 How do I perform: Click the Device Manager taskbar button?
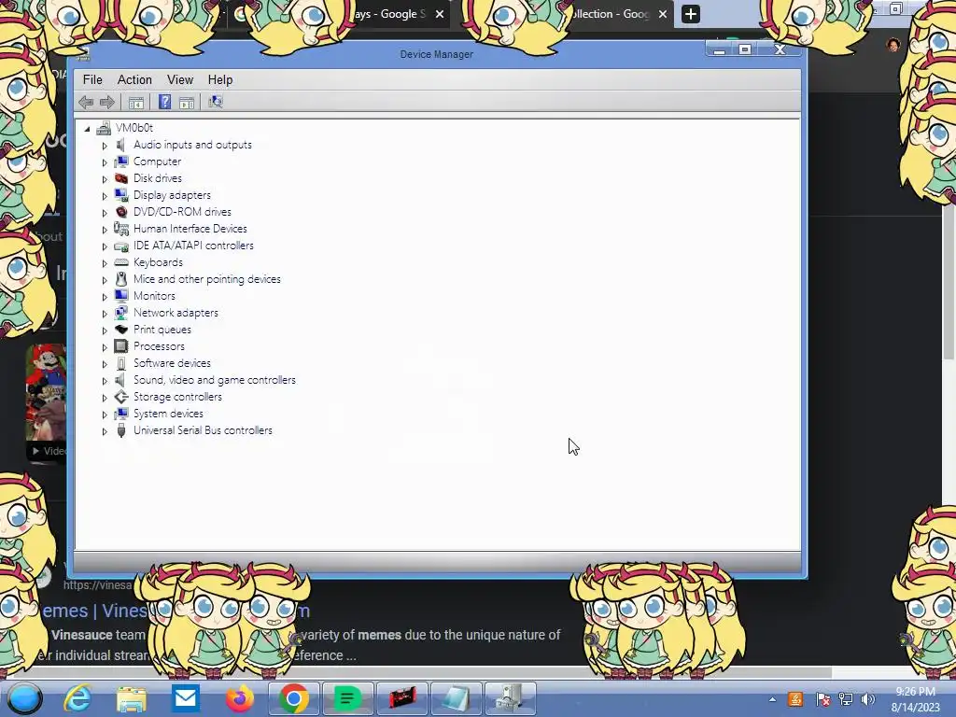[x=510, y=698]
